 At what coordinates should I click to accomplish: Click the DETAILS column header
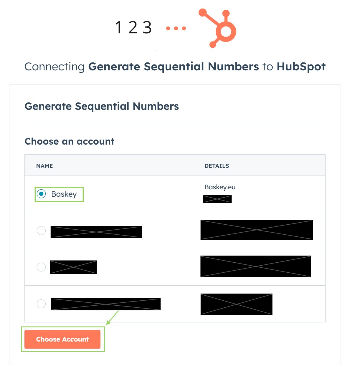tap(217, 166)
